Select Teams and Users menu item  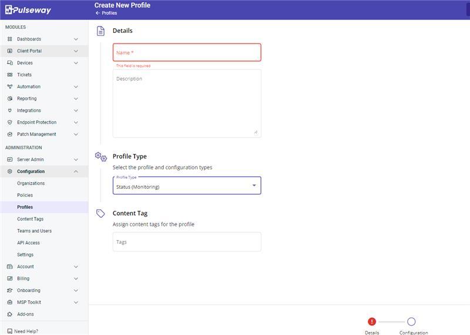(34, 231)
